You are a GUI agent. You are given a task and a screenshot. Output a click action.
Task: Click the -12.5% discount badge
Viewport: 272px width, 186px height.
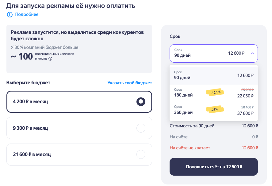click(215, 93)
